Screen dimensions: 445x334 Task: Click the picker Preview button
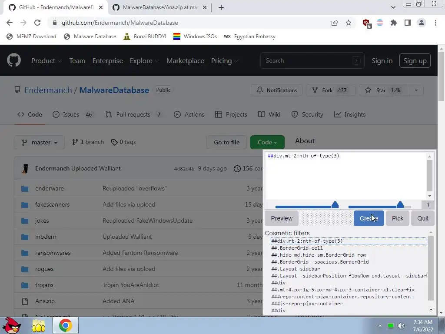(x=282, y=218)
